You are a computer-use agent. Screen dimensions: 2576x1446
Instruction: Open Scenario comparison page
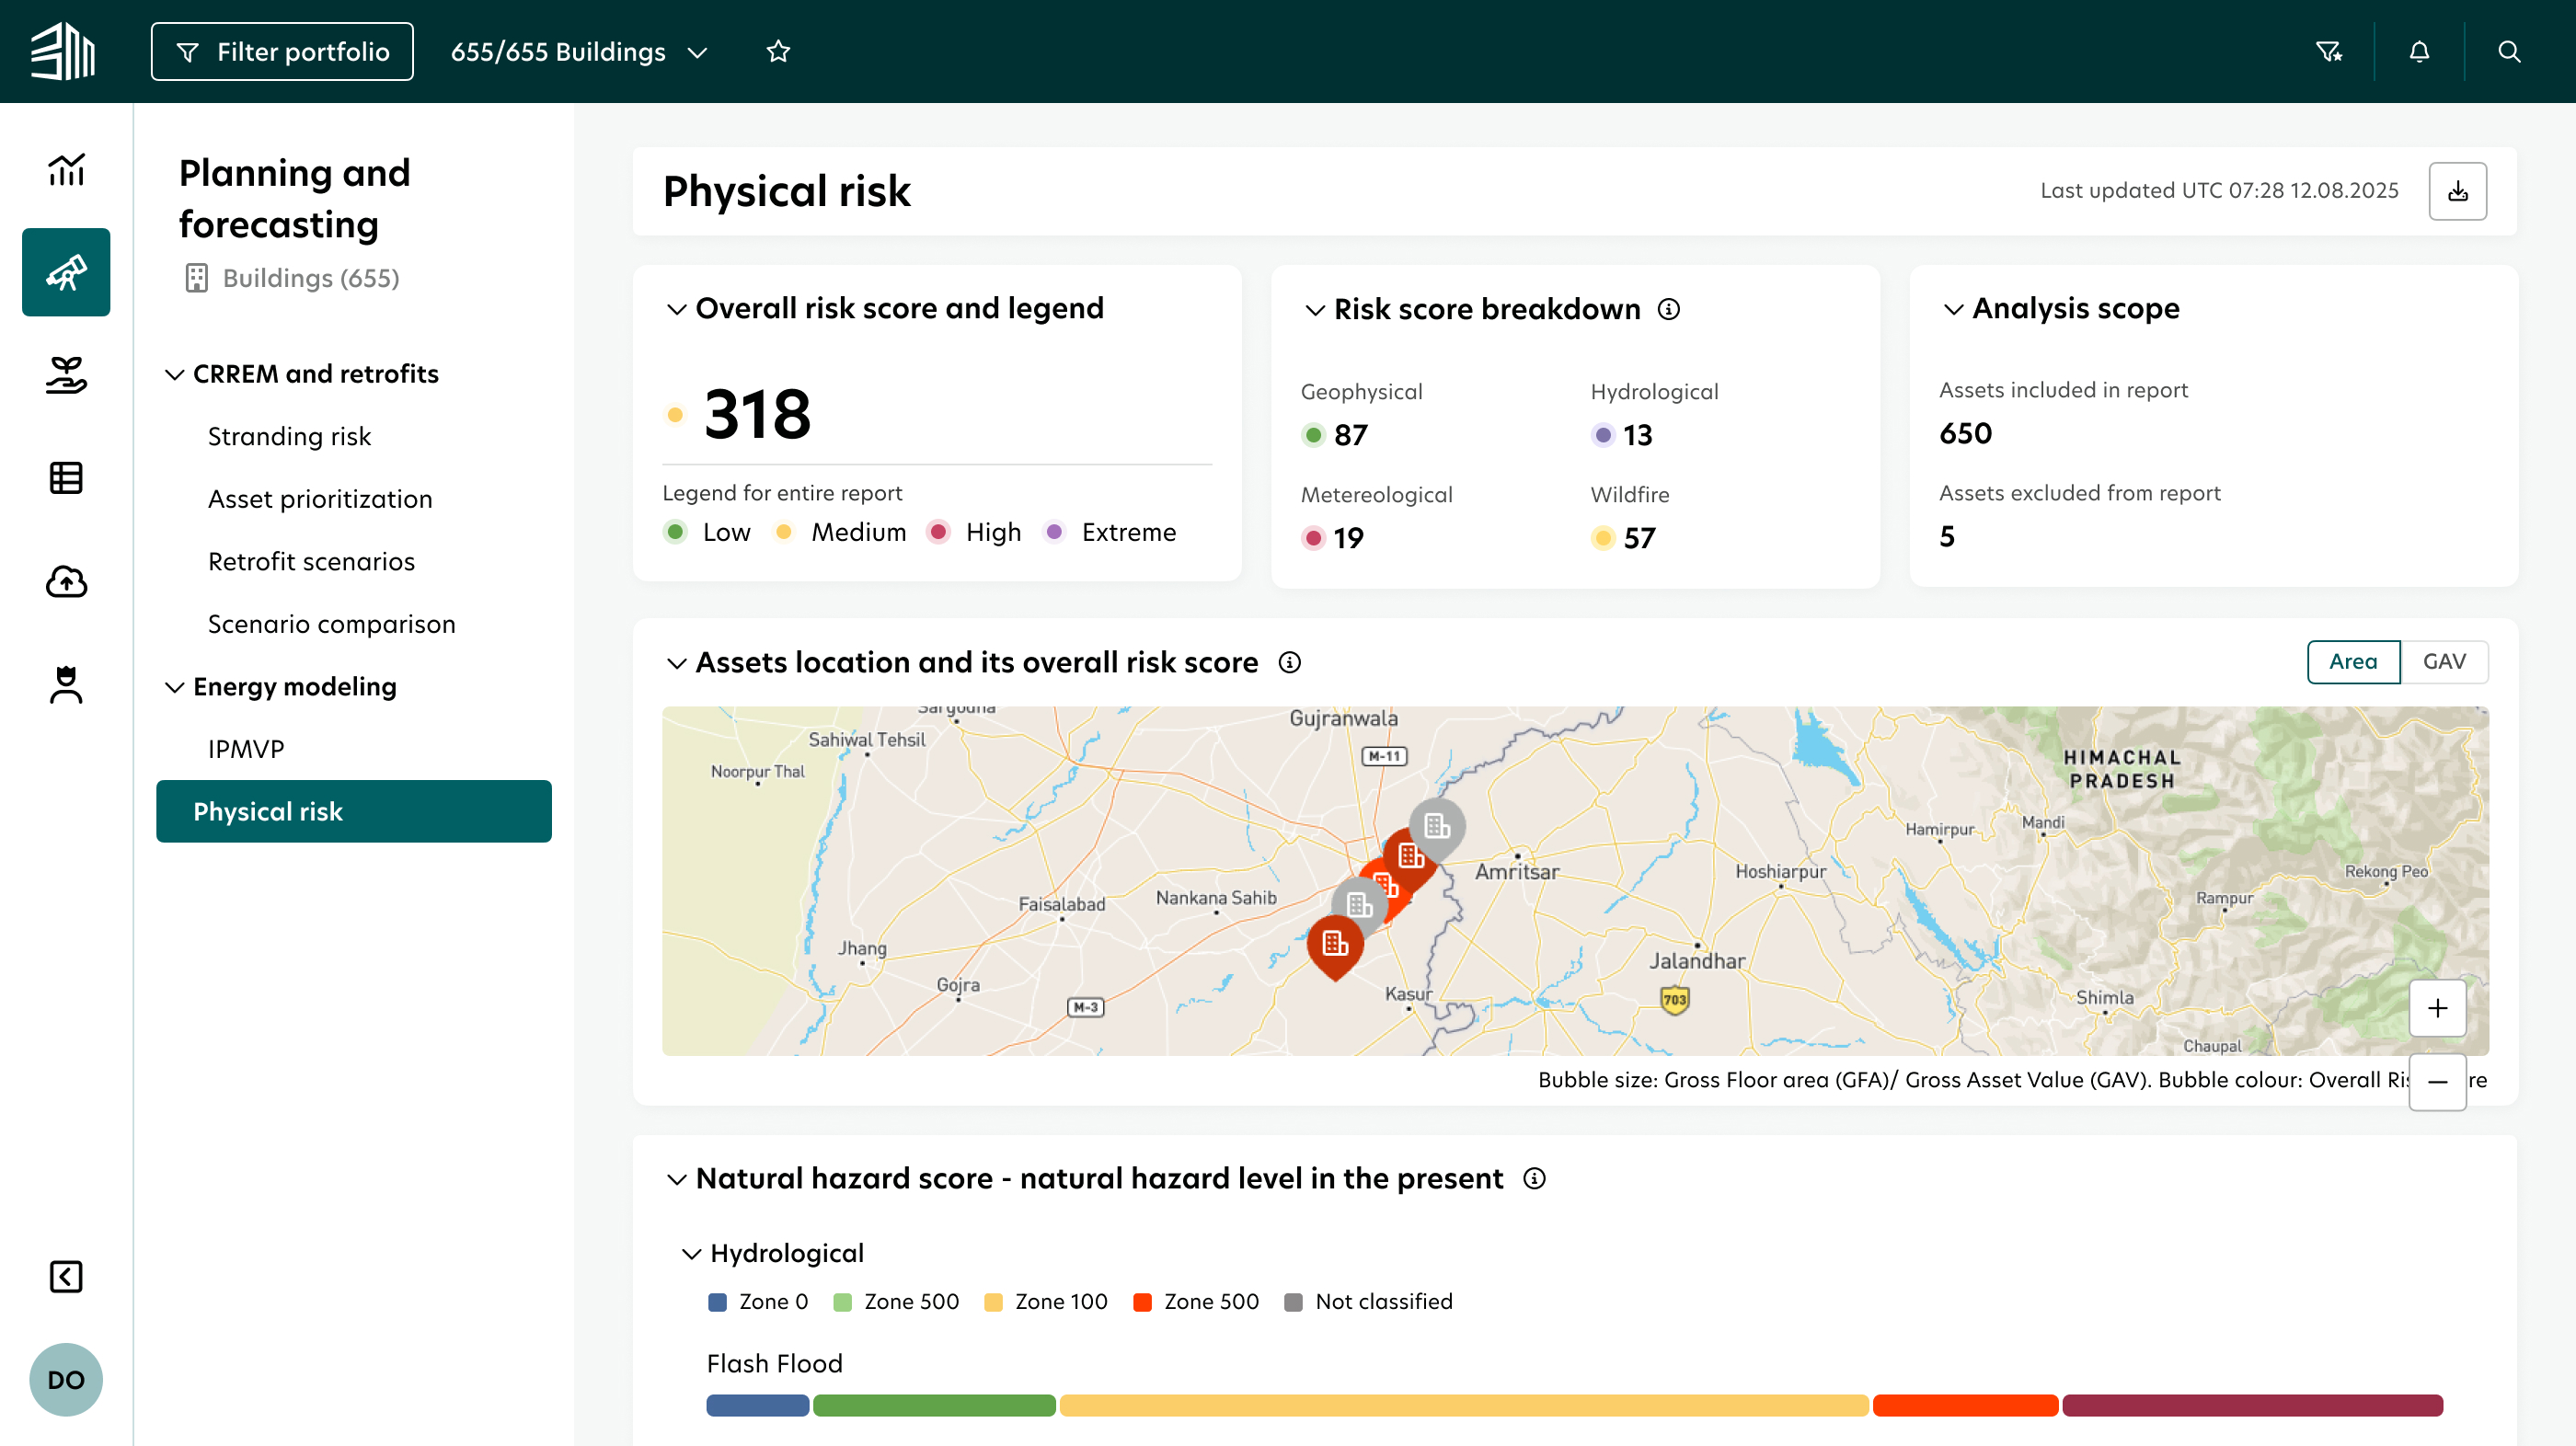[331, 624]
